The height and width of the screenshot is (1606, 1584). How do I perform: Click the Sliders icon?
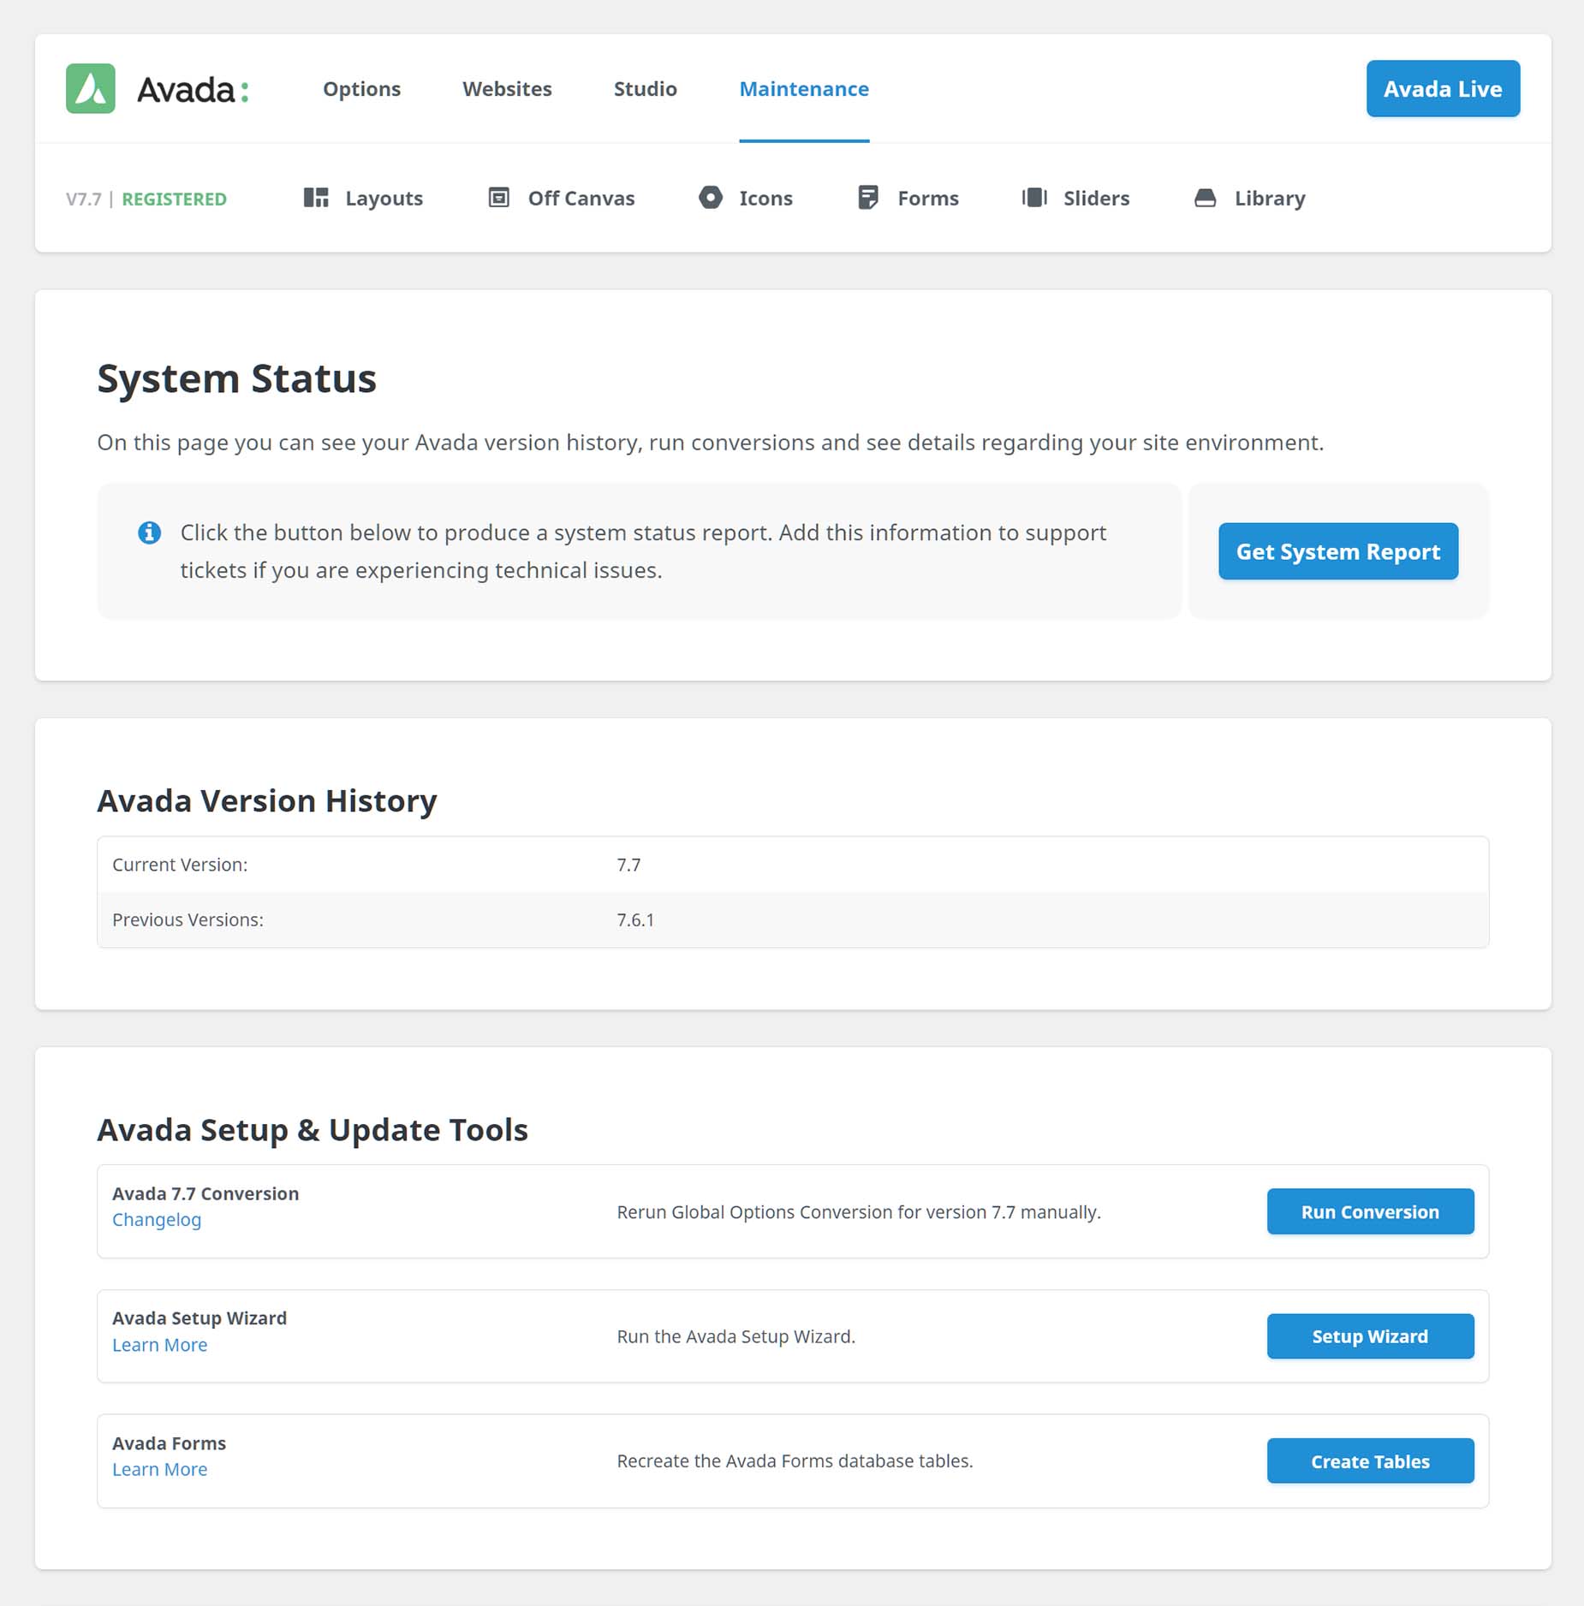tap(1034, 198)
